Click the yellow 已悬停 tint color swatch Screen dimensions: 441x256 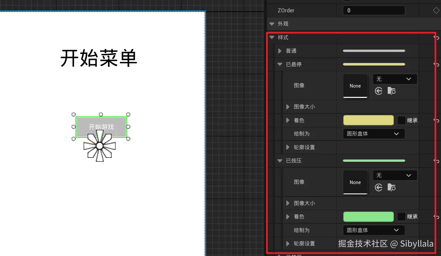tap(368, 120)
